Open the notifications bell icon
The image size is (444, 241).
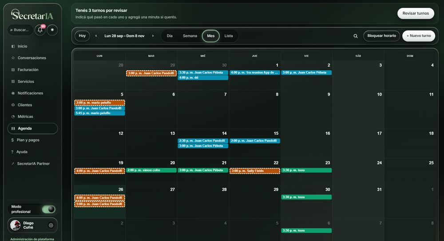[x=40, y=30]
